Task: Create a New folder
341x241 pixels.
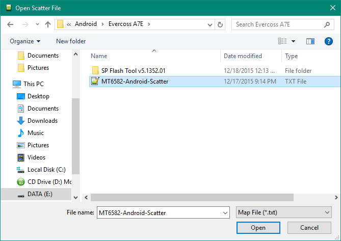Action: pos(71,41)
